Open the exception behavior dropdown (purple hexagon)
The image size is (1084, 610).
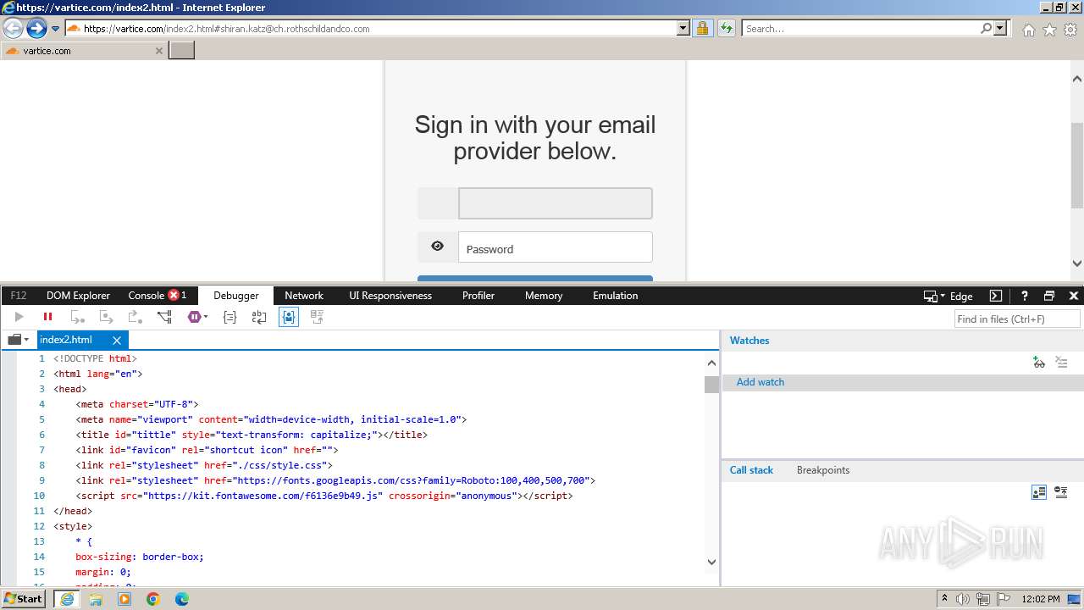(x=197, y=317)
